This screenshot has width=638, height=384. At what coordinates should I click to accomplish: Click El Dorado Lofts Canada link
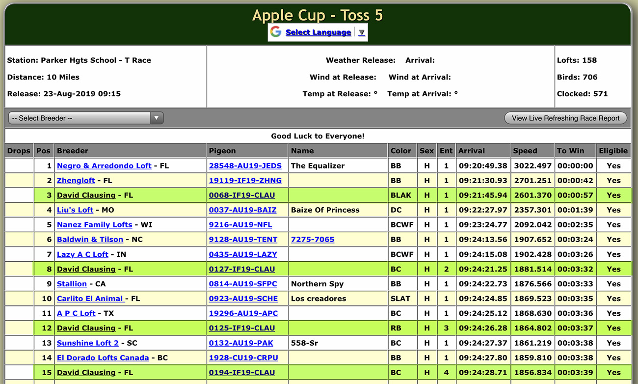103,357
